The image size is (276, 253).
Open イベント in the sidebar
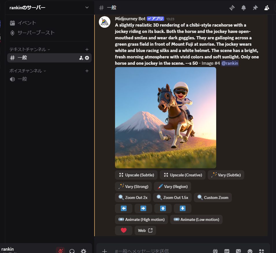(27, 23)
